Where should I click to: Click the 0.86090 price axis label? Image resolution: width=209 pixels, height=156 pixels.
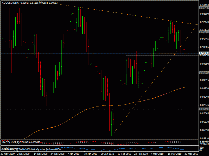(x=204, y=130)
